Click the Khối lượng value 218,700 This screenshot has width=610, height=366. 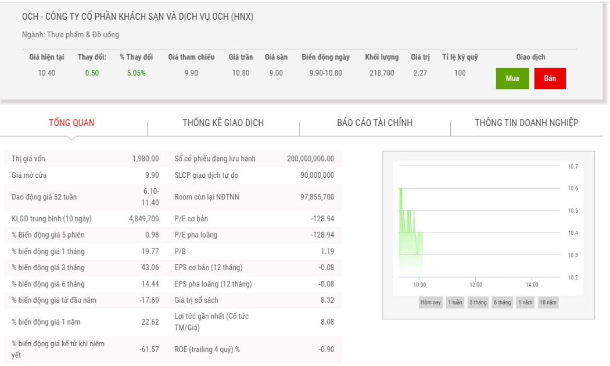[x=382, y=73]
